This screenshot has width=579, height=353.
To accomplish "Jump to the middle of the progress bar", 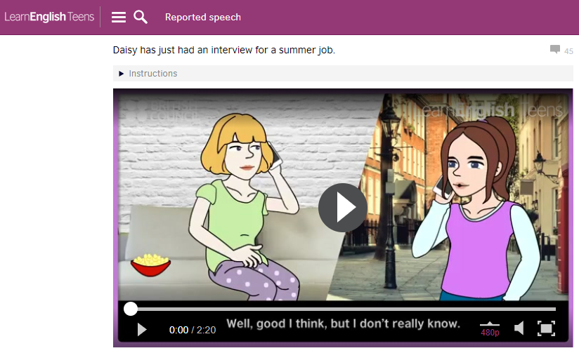I will 343,309.
